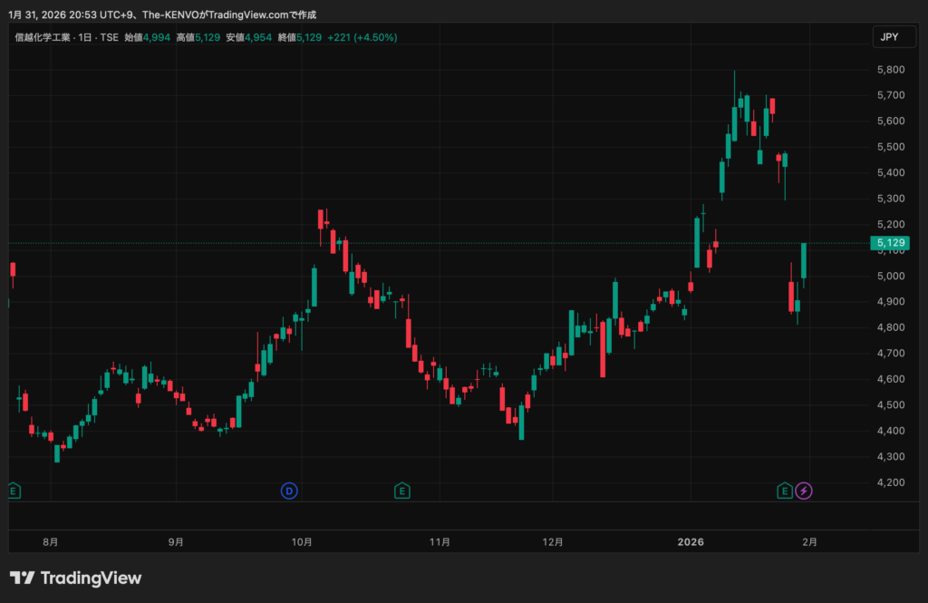Select the E earnings marker at far left
The height and width of the screenshot is (603, 928).
(14, 491)
